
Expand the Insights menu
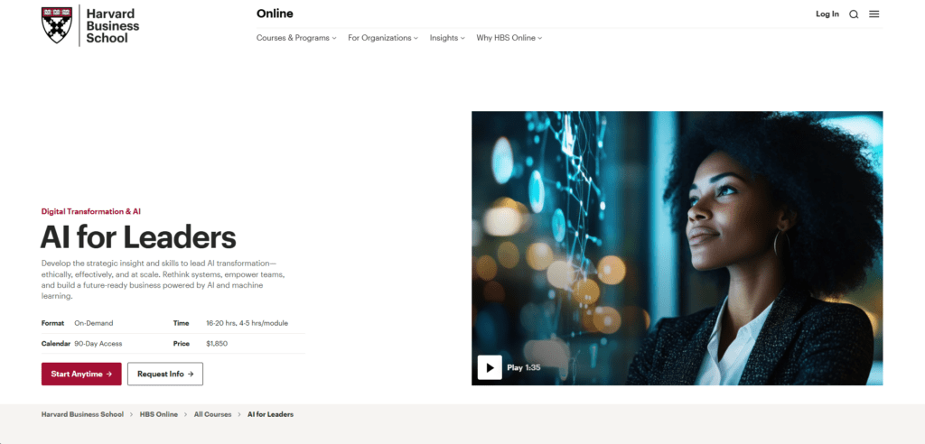[x=447, y=38]
